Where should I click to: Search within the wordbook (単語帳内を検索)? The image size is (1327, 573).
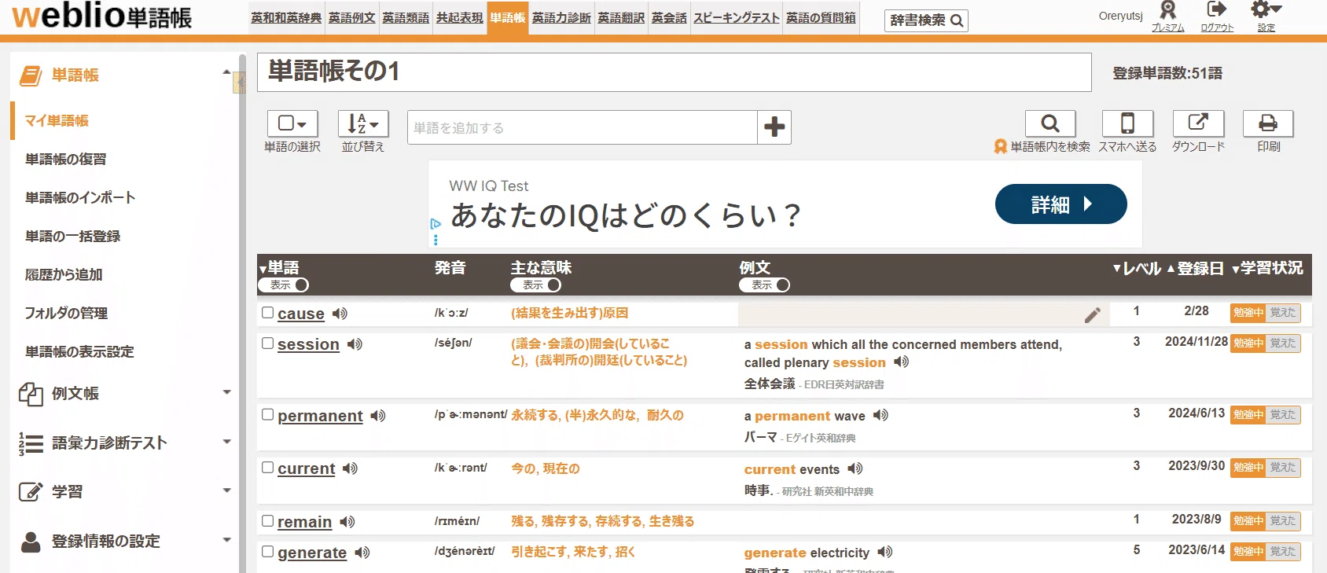pos(1050,123)
